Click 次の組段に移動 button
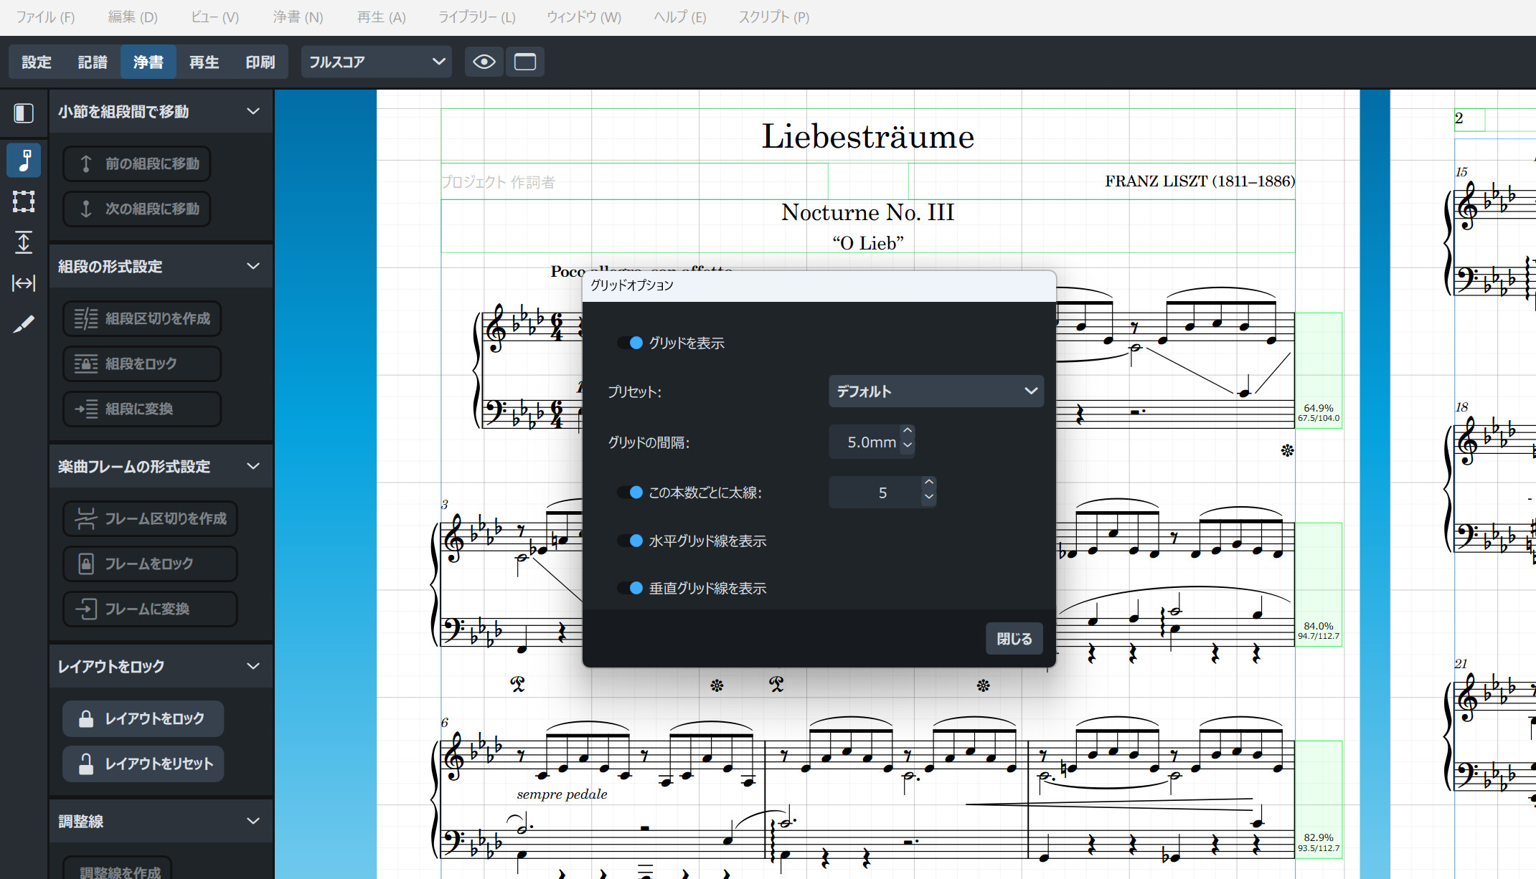The image size is (1536, 879). [x=137, y=209]
